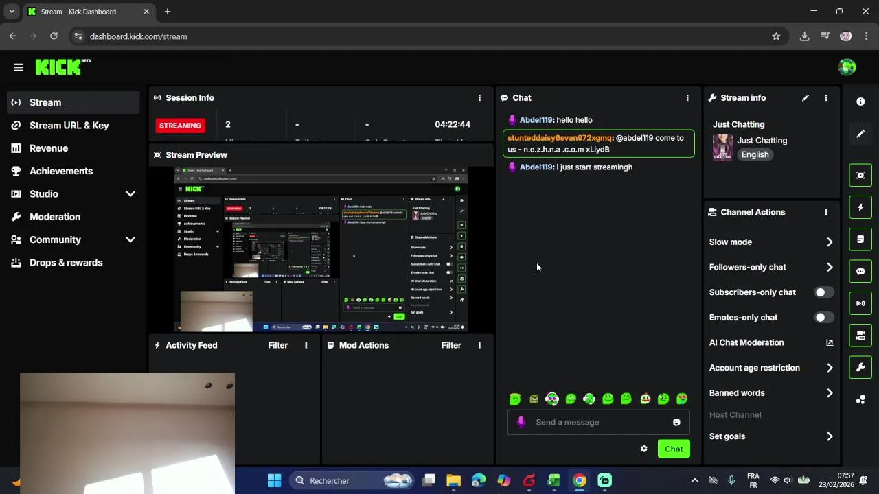Insert the first green emote
Viewport: 879px width, 494px height.
pyautogui.click(x=515, y=399)
